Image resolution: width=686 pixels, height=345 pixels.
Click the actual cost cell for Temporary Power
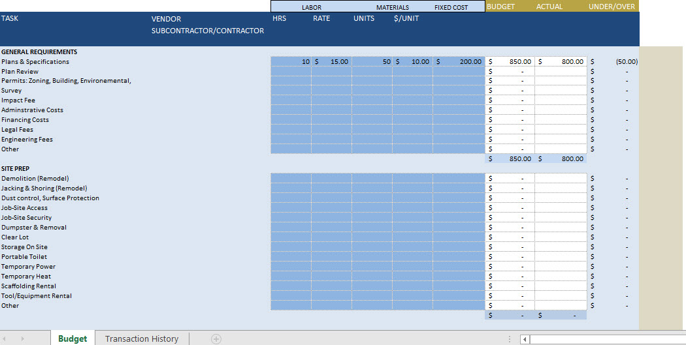561,266
